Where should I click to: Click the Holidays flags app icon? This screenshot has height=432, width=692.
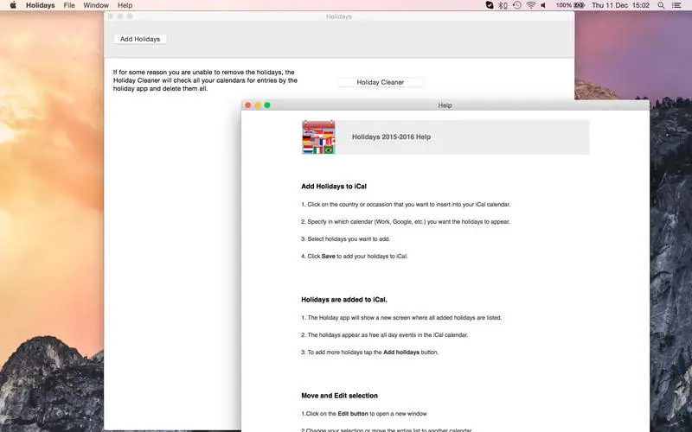point(318,137)
